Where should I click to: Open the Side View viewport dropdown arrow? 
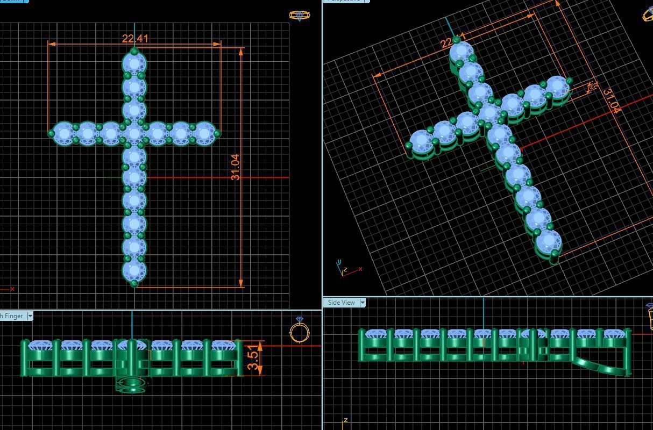(363, 303)
